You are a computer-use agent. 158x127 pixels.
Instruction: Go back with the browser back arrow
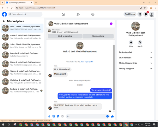3,8
